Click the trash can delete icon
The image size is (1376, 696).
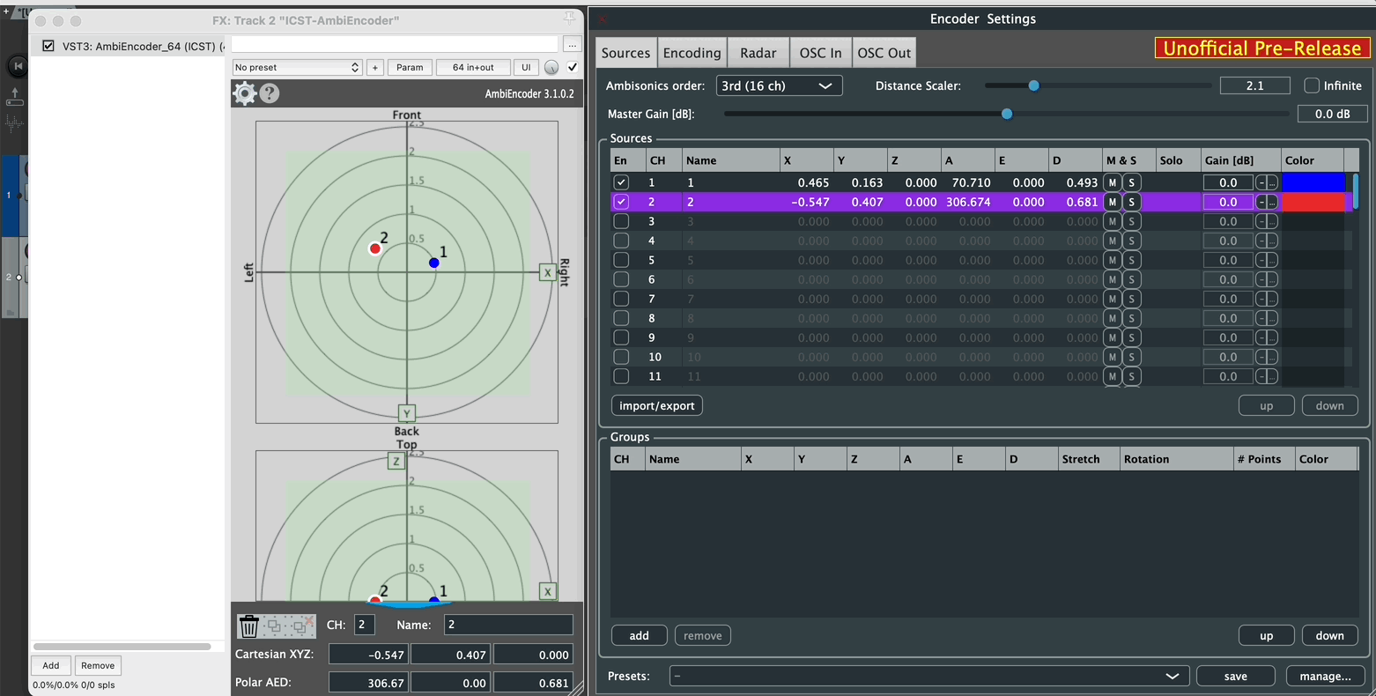click(249, 626)
